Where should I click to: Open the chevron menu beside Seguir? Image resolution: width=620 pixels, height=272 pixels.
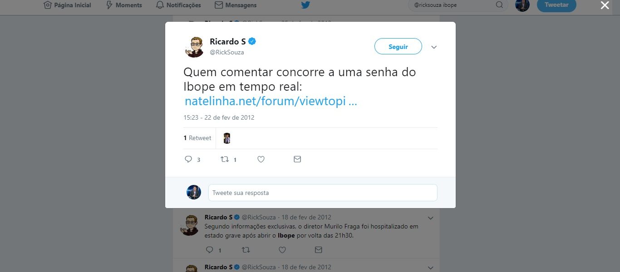pos(434,47)
